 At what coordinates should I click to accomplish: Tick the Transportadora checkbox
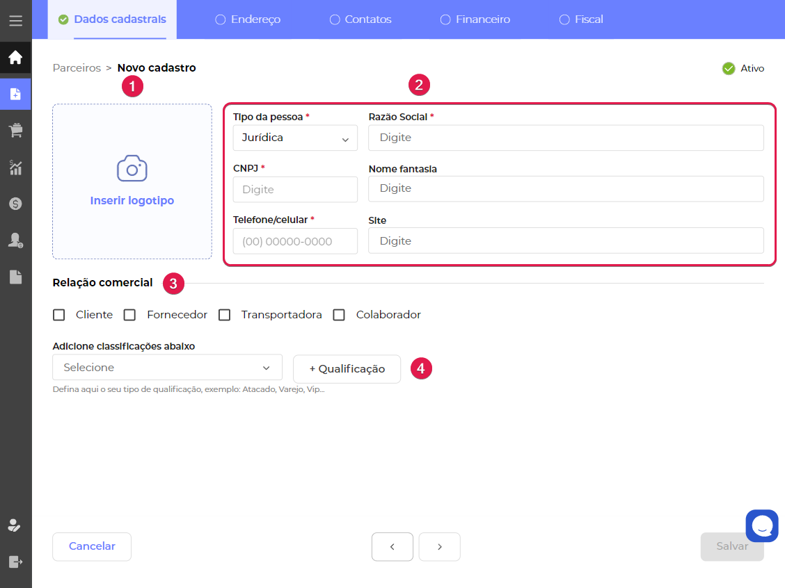[x=224, y=315]
